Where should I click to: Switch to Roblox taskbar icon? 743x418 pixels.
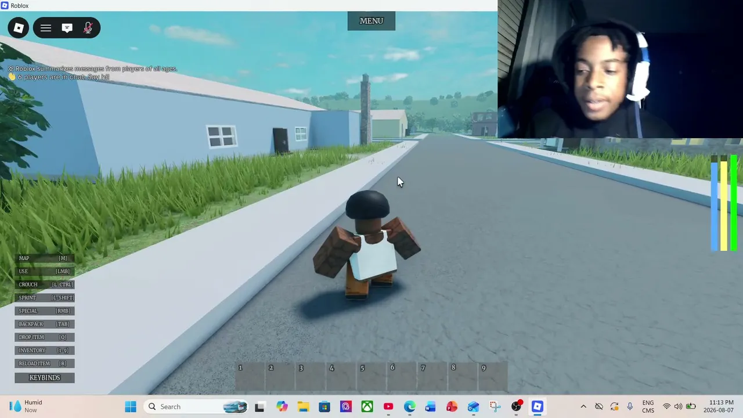[538, 406]
